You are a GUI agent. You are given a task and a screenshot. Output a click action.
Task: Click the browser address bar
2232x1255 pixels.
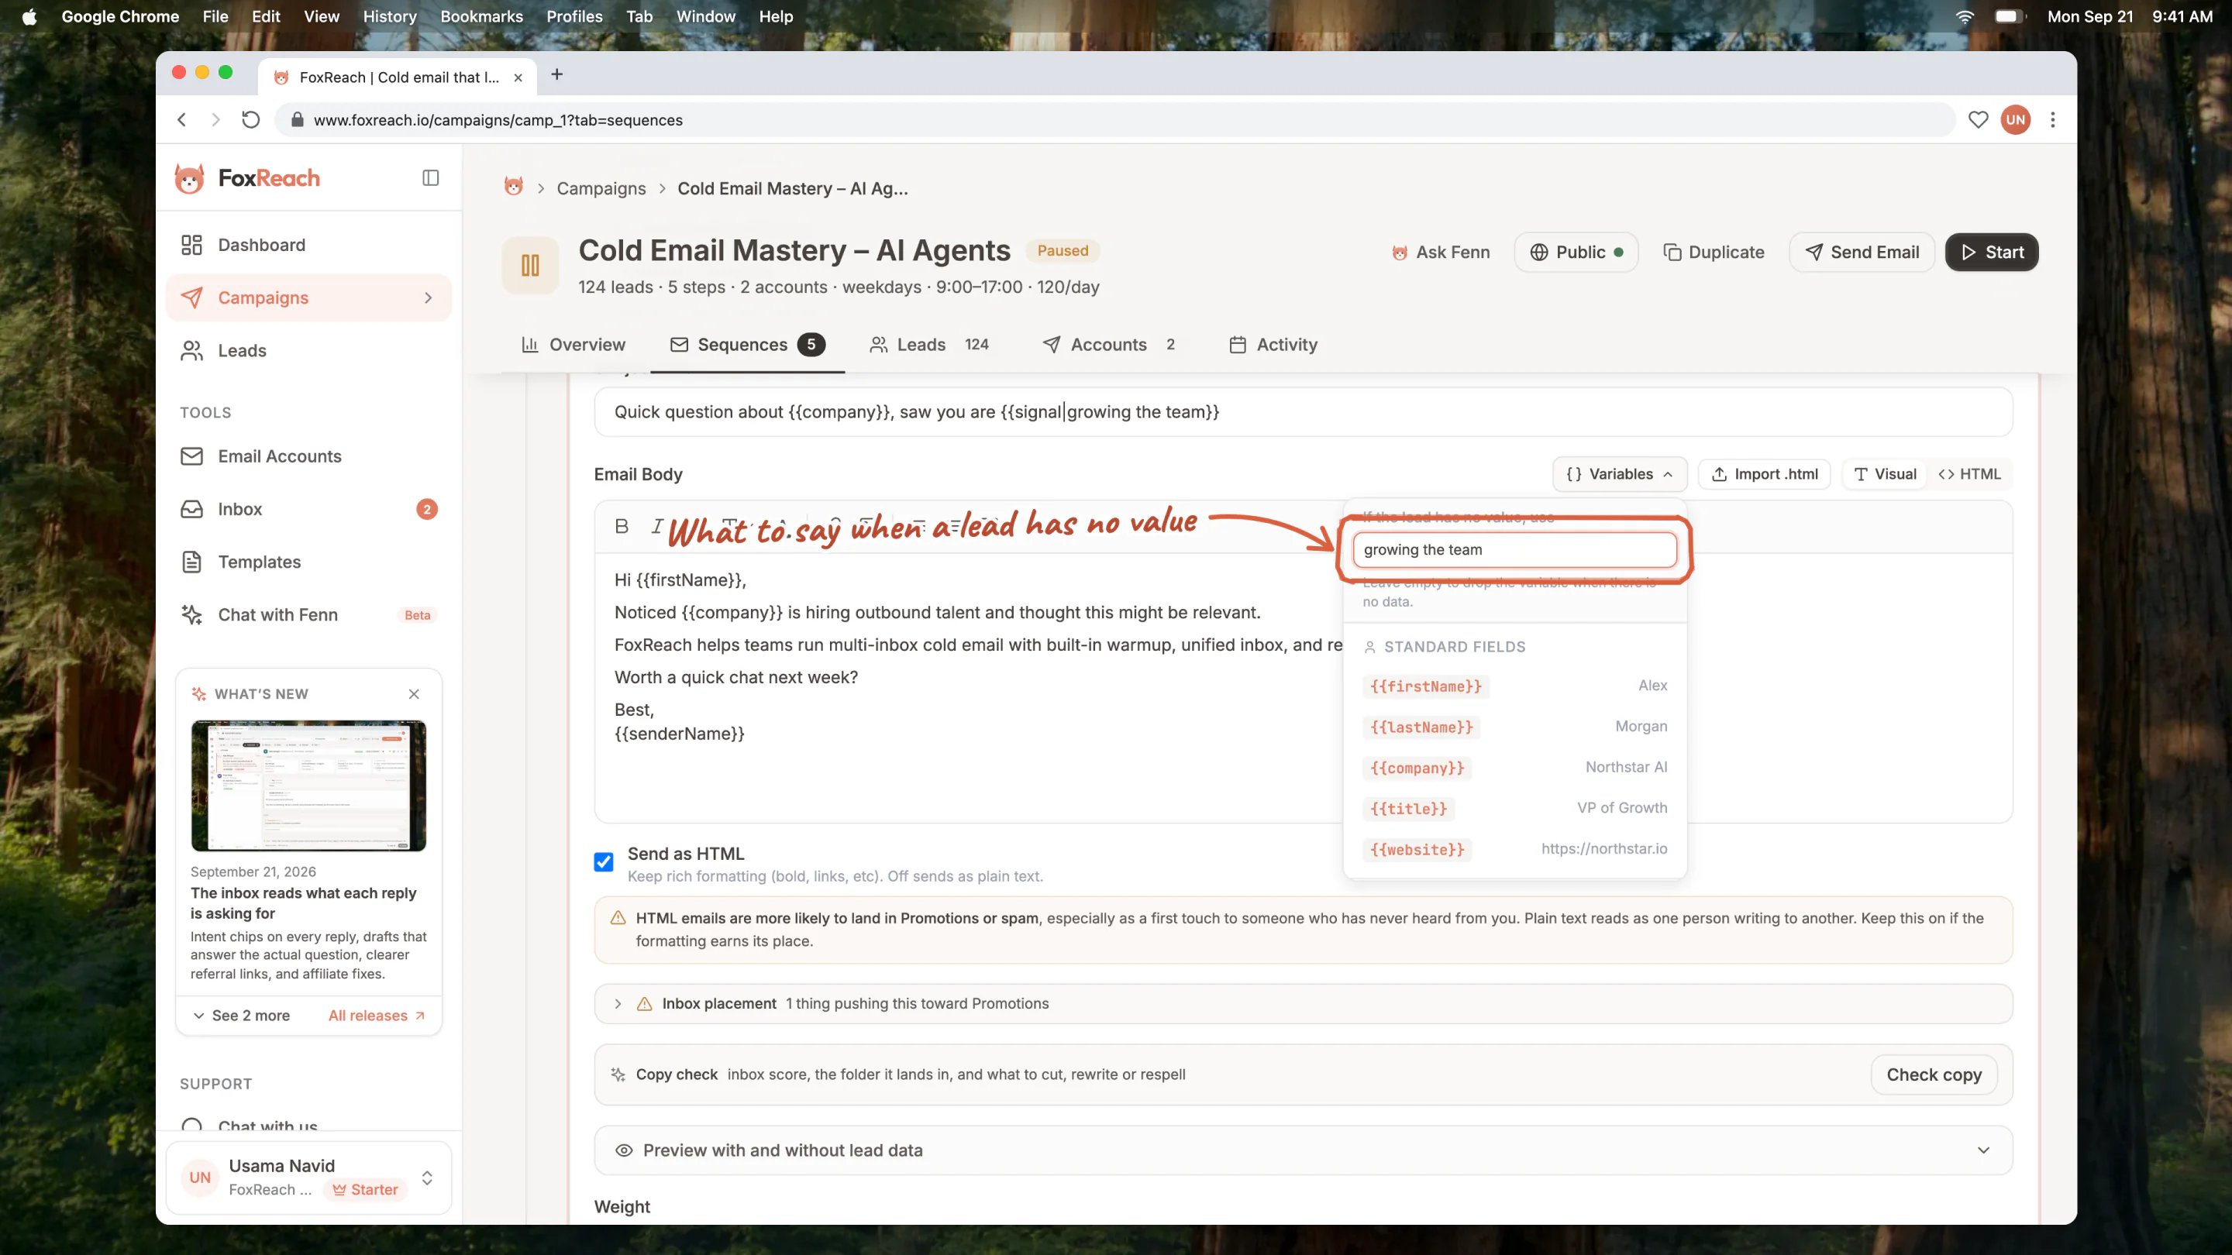pyautogui.click(x=1114, y=120)
